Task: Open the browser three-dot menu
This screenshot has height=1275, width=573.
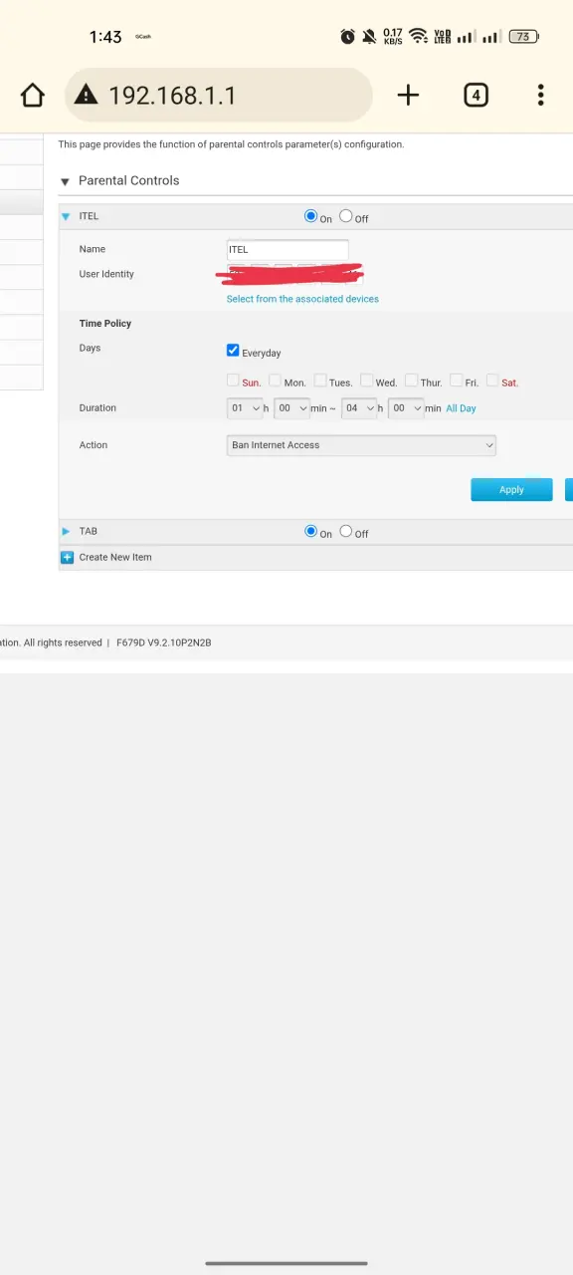Action: tap(540, 95)
